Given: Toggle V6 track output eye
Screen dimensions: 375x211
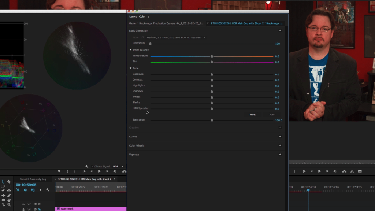Looking at the screenshot, I should point(39,209).
